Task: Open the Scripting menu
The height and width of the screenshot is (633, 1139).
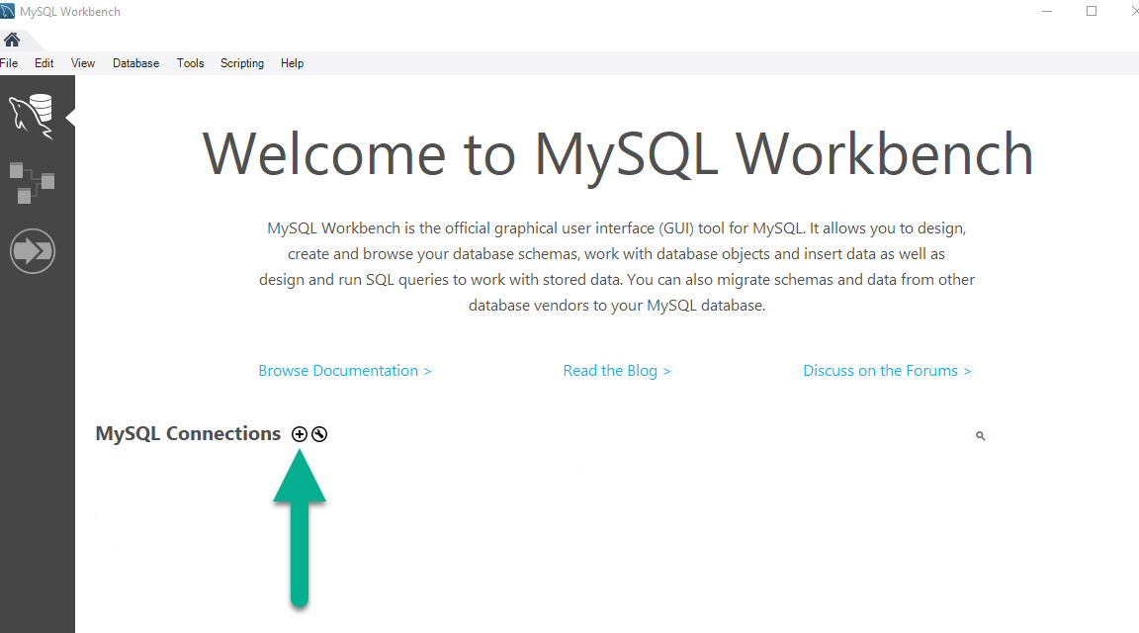Action: tap(242, 62)
